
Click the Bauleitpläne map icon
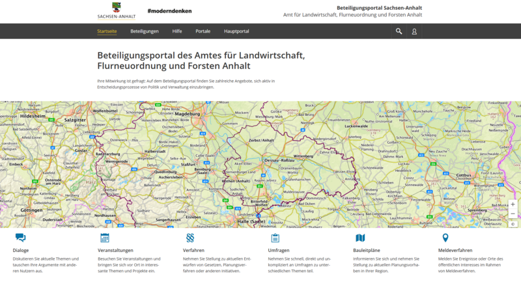[360, 238]
